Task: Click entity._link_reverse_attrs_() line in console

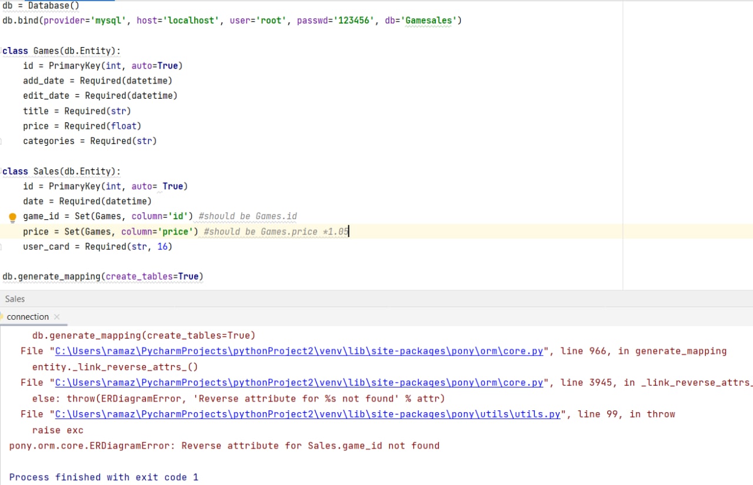Action: (115, 367)
